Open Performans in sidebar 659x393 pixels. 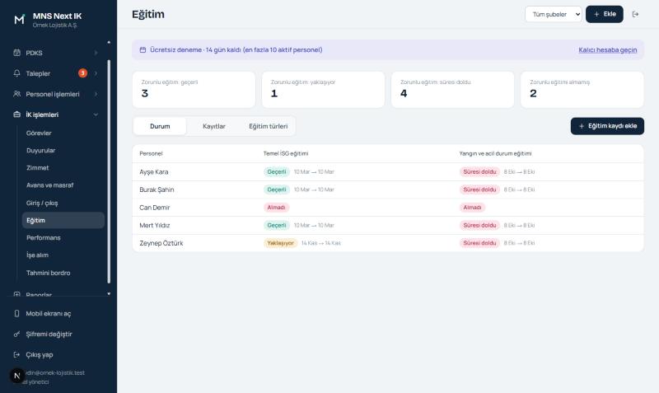tap(63, 238)
